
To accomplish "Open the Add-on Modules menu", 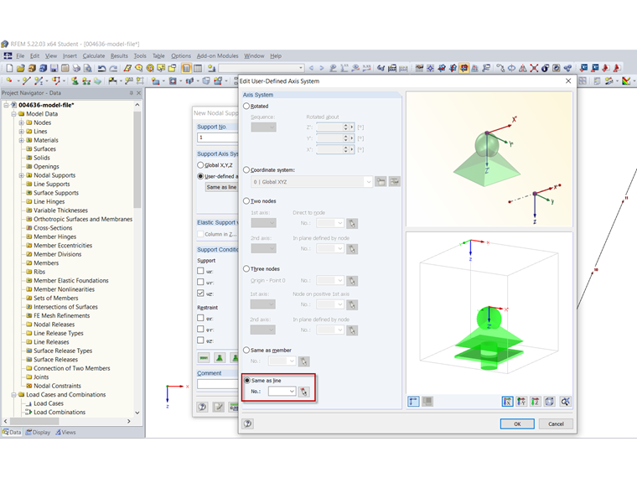I will (217, 56).
